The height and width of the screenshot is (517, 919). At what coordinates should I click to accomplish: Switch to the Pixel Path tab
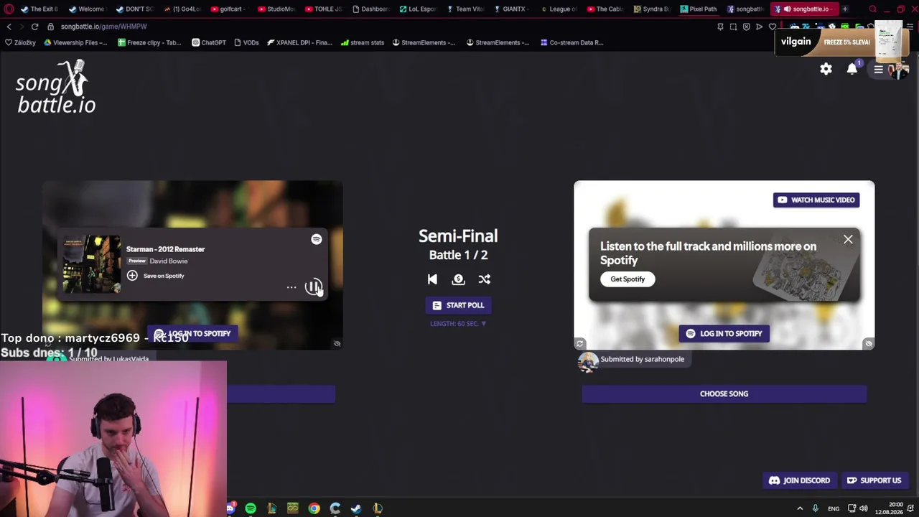pyautogui.click(x=699, y=9)
